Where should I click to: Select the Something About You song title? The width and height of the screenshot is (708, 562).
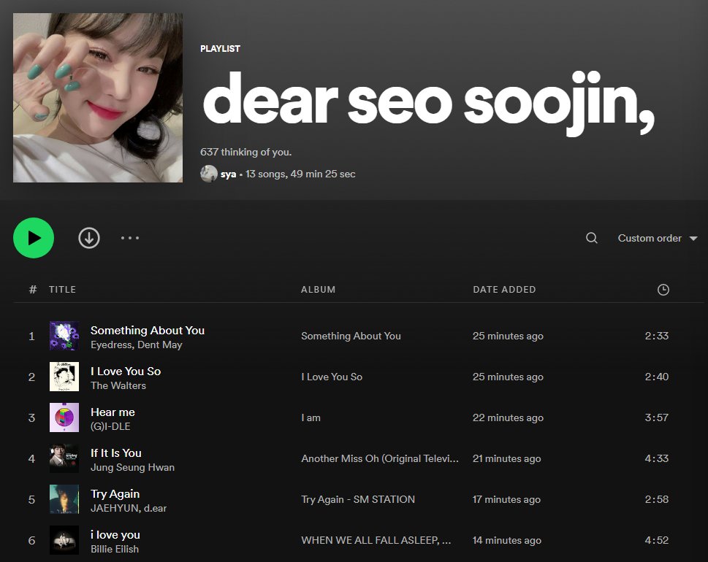(148, 330)
